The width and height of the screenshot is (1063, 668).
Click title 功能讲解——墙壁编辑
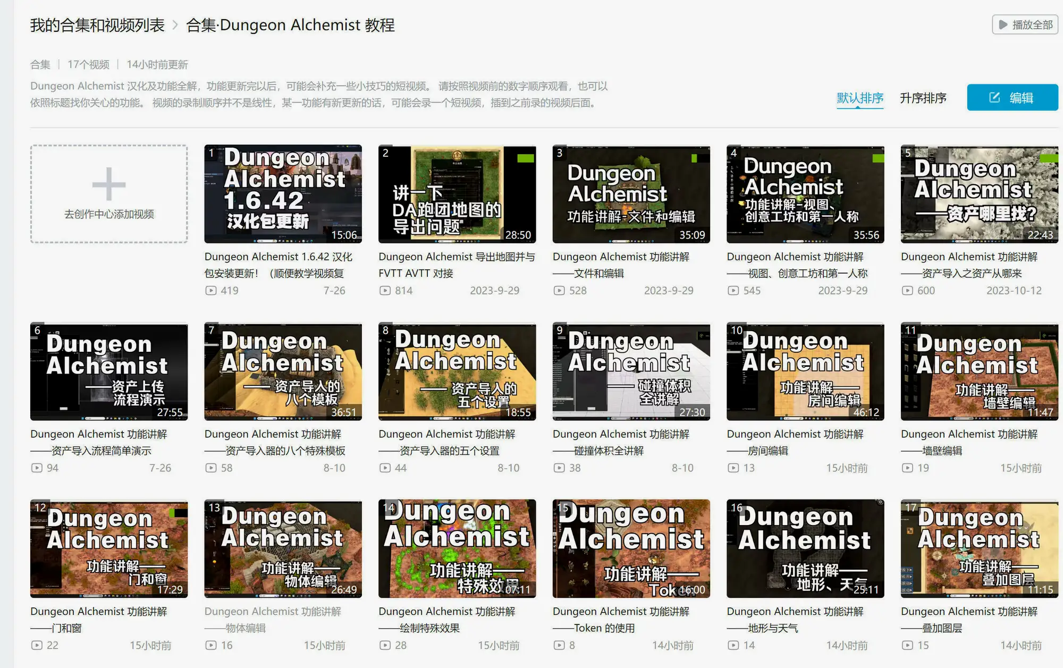[969, 443]
